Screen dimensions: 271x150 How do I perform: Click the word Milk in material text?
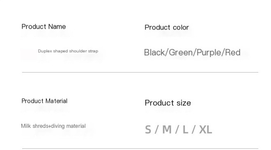click(x=26, y=126)
